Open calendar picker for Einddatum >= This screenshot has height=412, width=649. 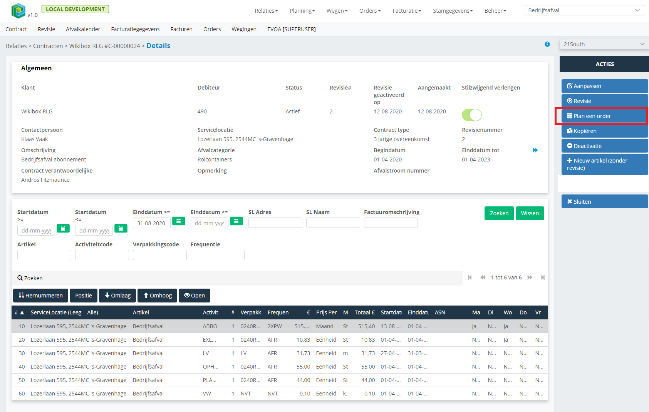[179, 221]
